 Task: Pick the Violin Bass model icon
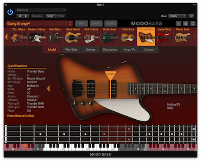click(128, 37)
